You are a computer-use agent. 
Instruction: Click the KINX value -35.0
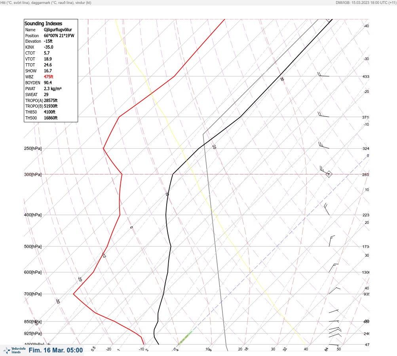click(x=49, y=47)
